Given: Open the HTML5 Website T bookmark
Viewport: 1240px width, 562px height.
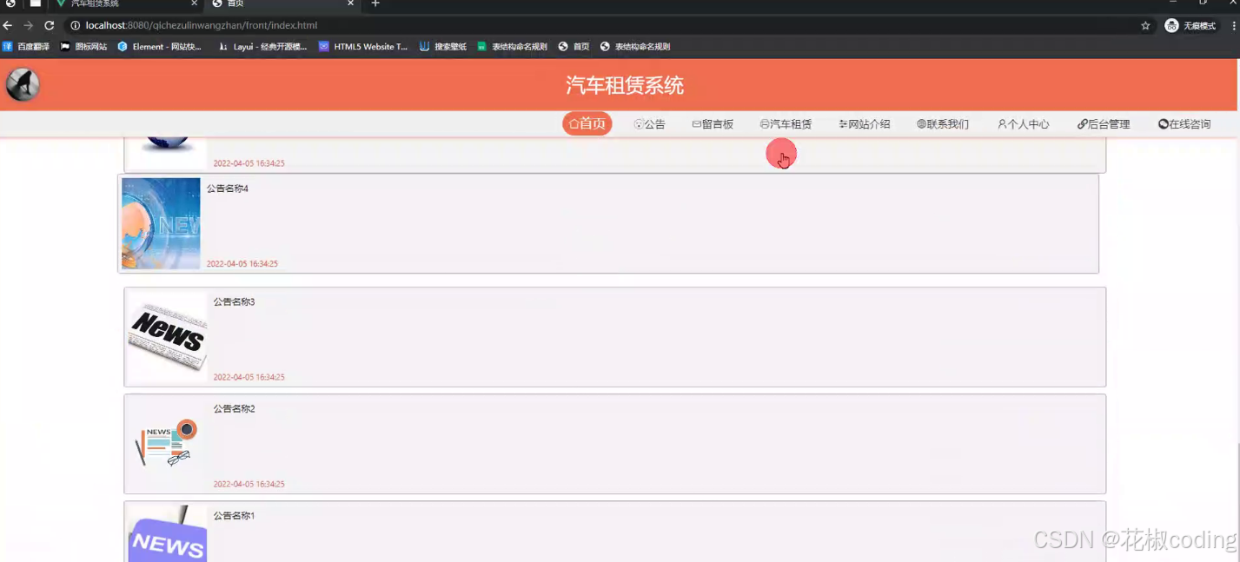Looking at the screenshot, I should (321, 46).
